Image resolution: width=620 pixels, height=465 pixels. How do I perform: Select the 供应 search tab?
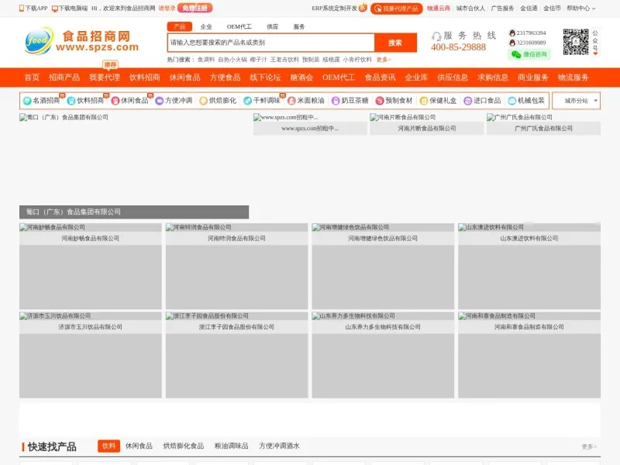[273, 26]
